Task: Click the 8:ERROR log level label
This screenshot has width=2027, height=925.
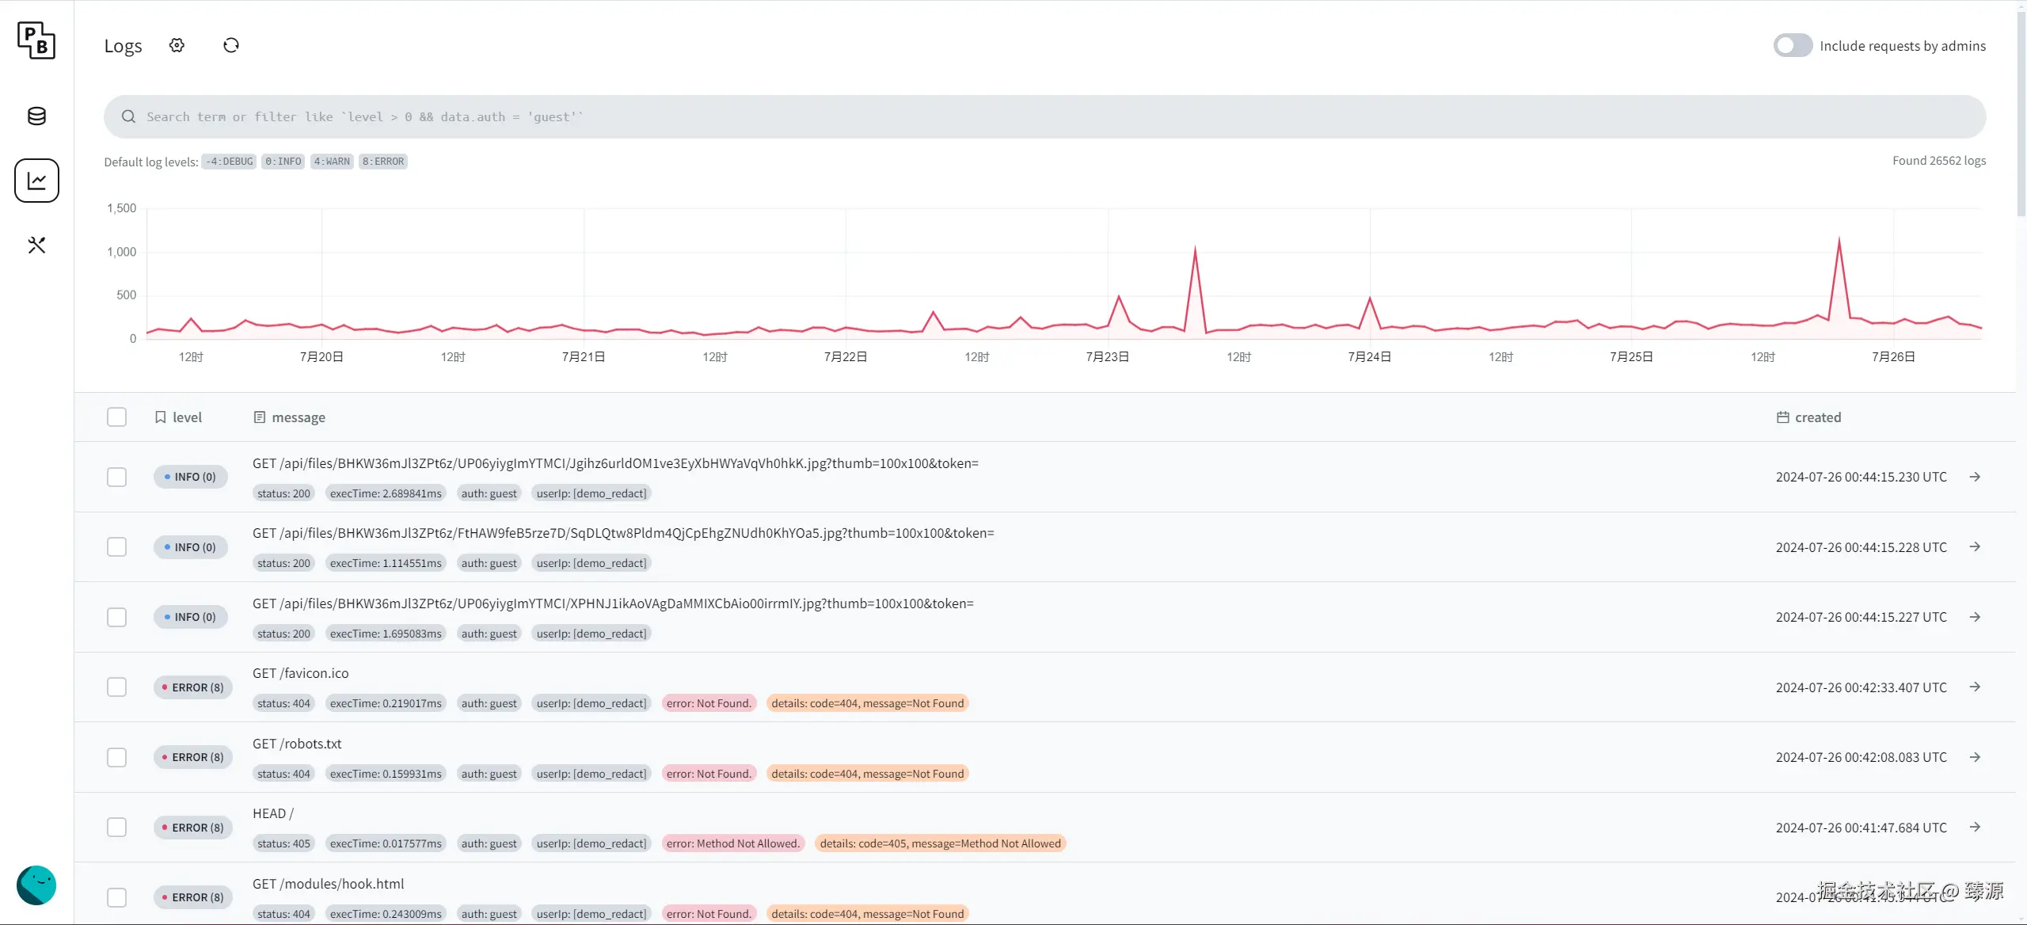Action: [x=383, y=162]
